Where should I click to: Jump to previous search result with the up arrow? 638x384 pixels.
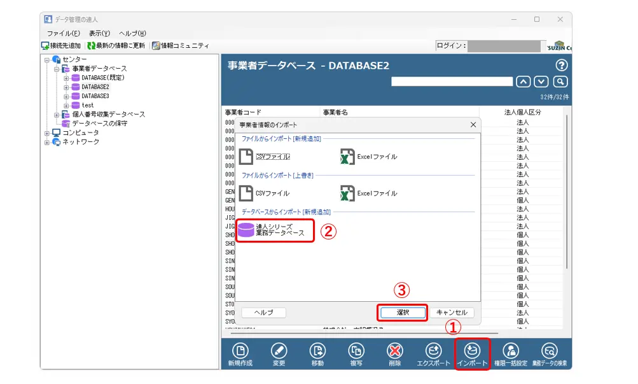tap(524, 82)
